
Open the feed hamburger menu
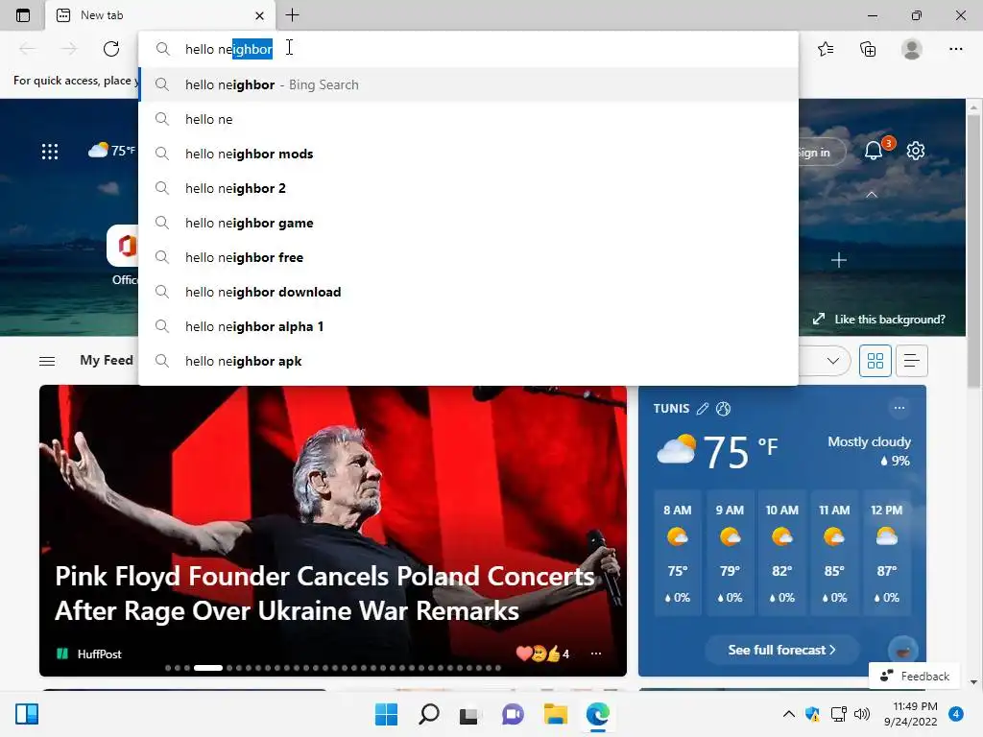47,361
